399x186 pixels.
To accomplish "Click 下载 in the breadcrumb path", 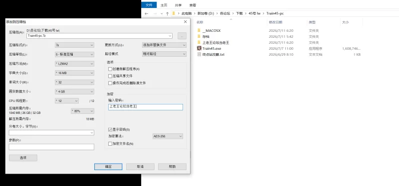I will 239,13.
